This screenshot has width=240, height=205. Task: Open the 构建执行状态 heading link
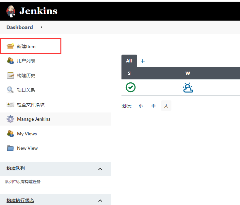coord(20,200)
